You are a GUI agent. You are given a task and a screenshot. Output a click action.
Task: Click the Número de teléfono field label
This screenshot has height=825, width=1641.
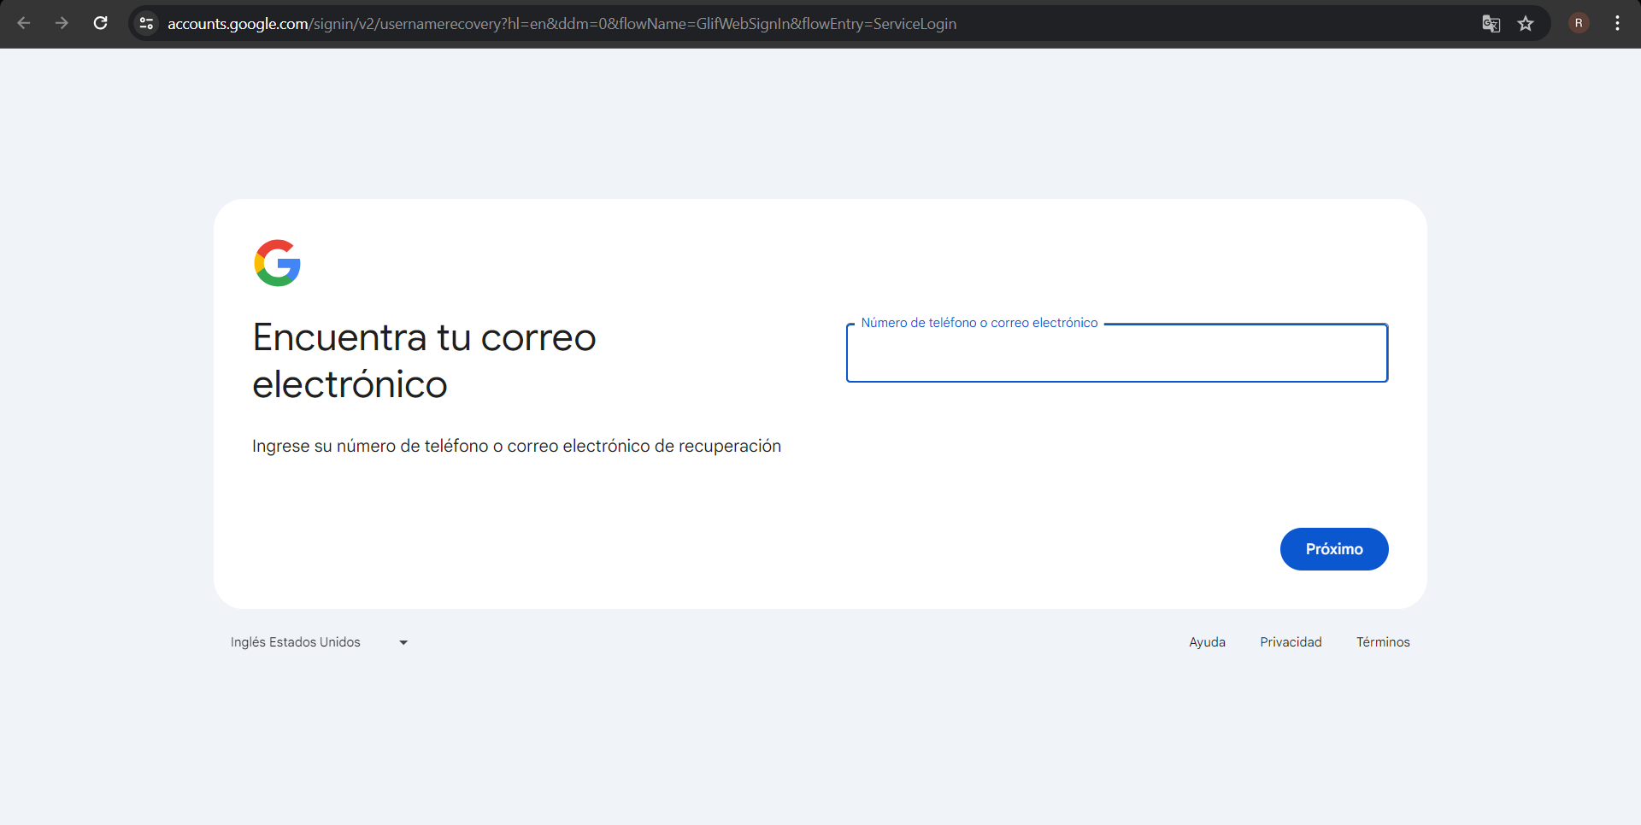tap(979, 322)
